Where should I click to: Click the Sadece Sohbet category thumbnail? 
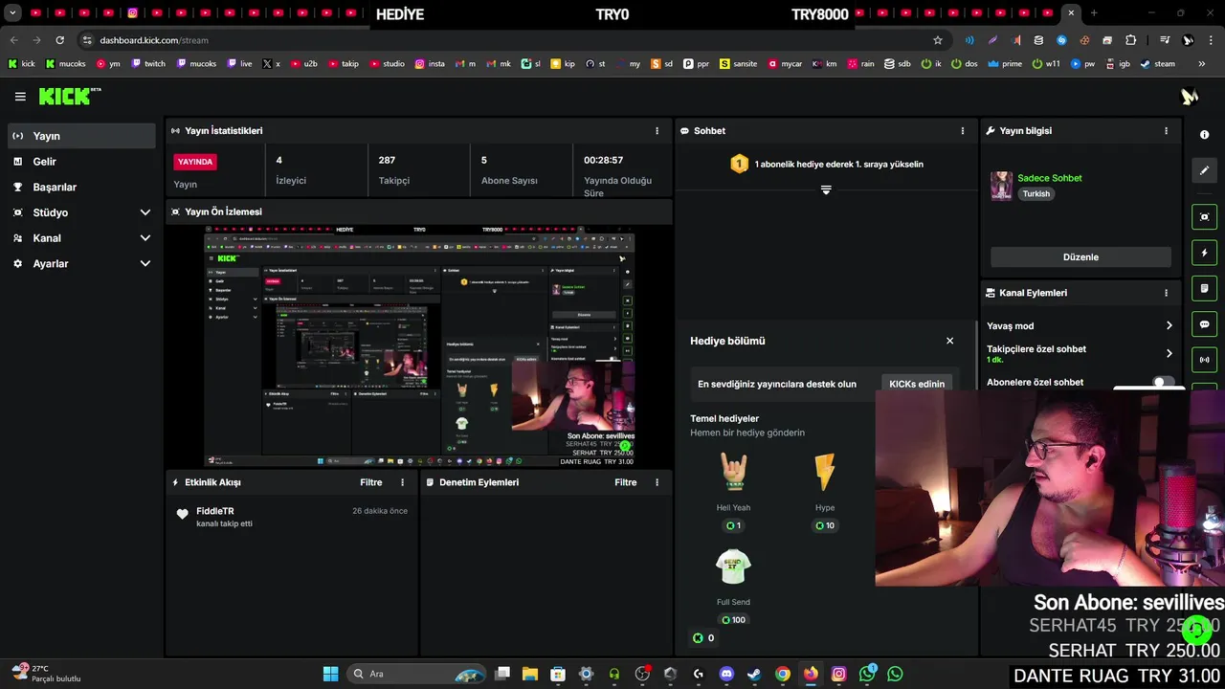pyautogui.click(x=1001, y=186)
